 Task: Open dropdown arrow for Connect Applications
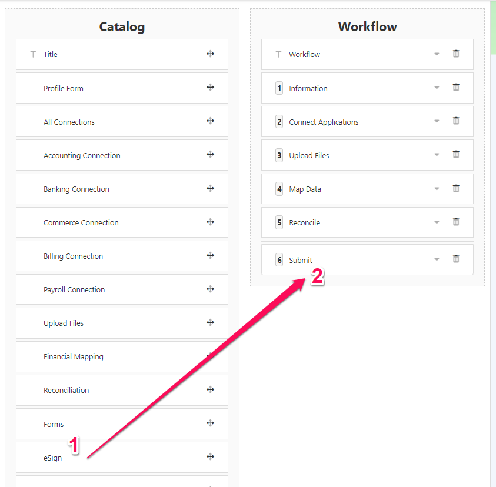point(437,122)
